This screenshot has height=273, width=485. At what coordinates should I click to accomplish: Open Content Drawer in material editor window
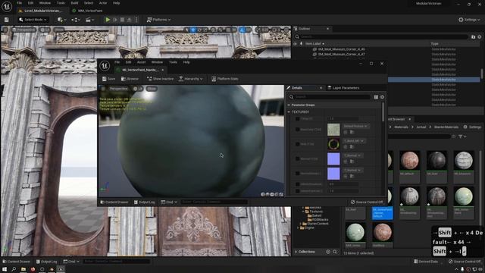114,202
